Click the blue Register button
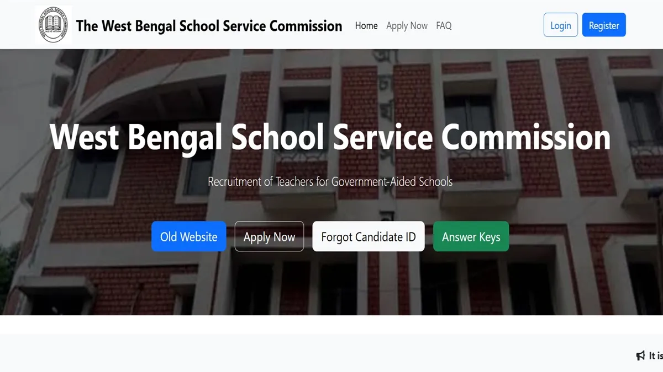Screen dimensions: 663x372 coord(604,25)
